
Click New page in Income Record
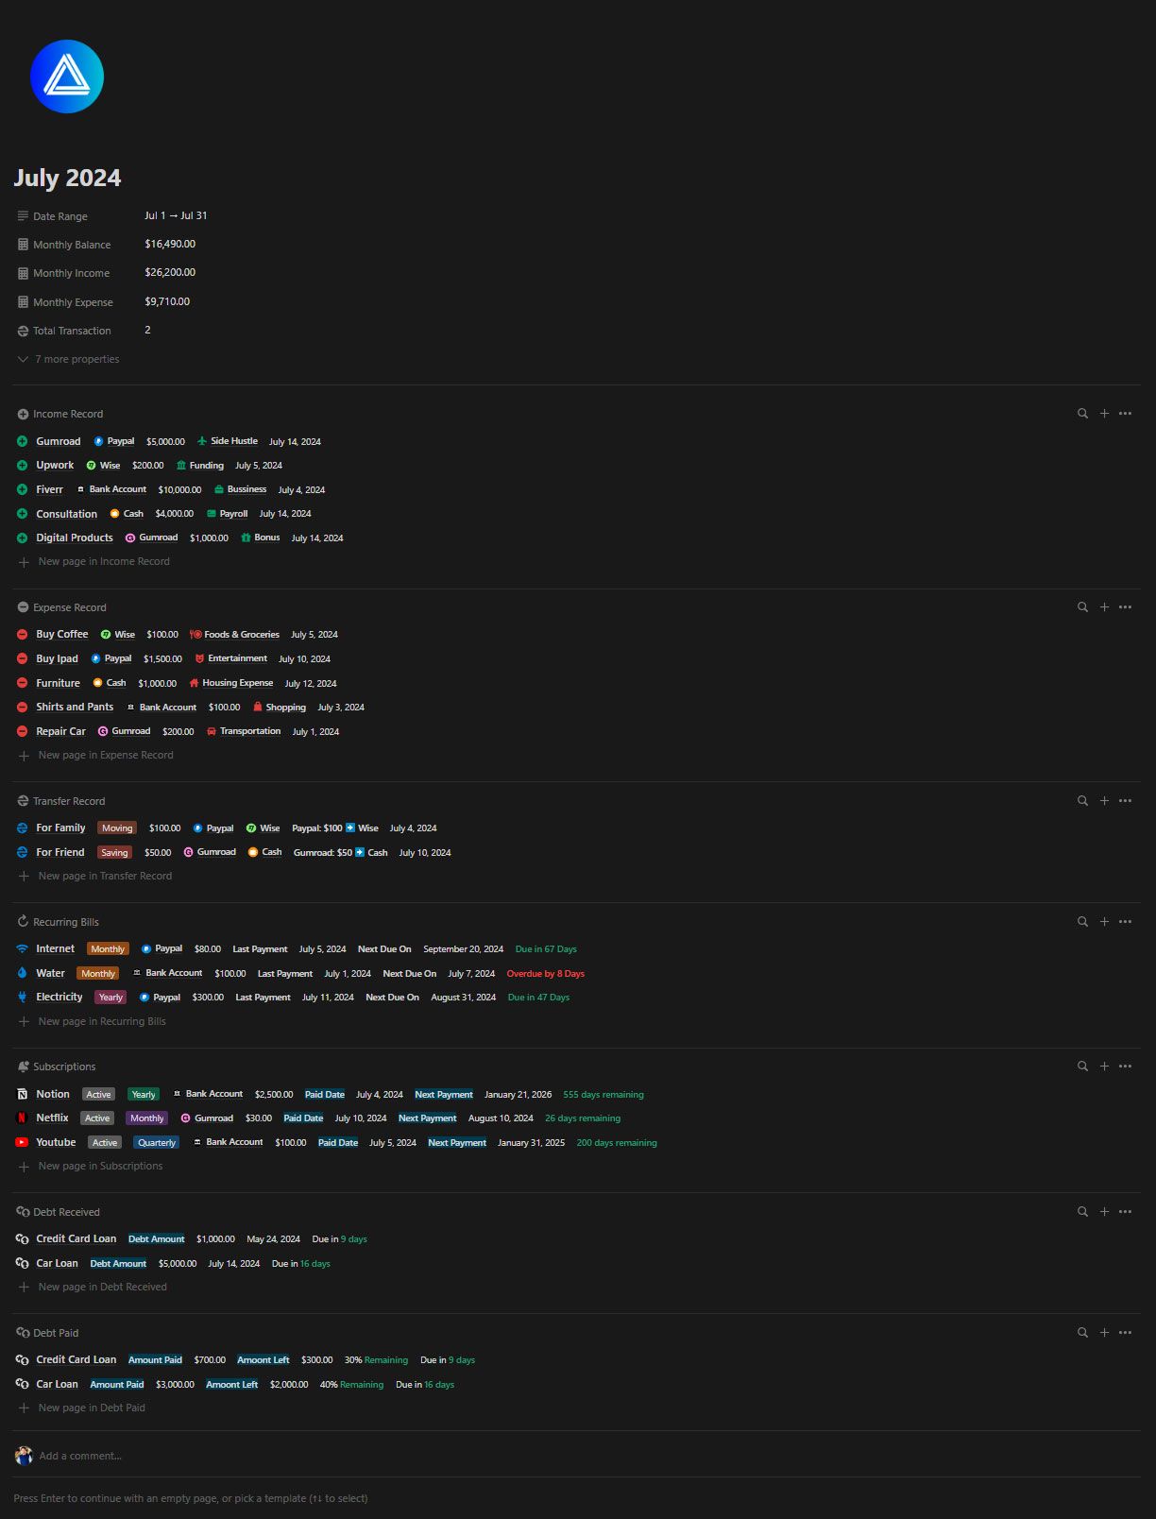coord(94,561)
